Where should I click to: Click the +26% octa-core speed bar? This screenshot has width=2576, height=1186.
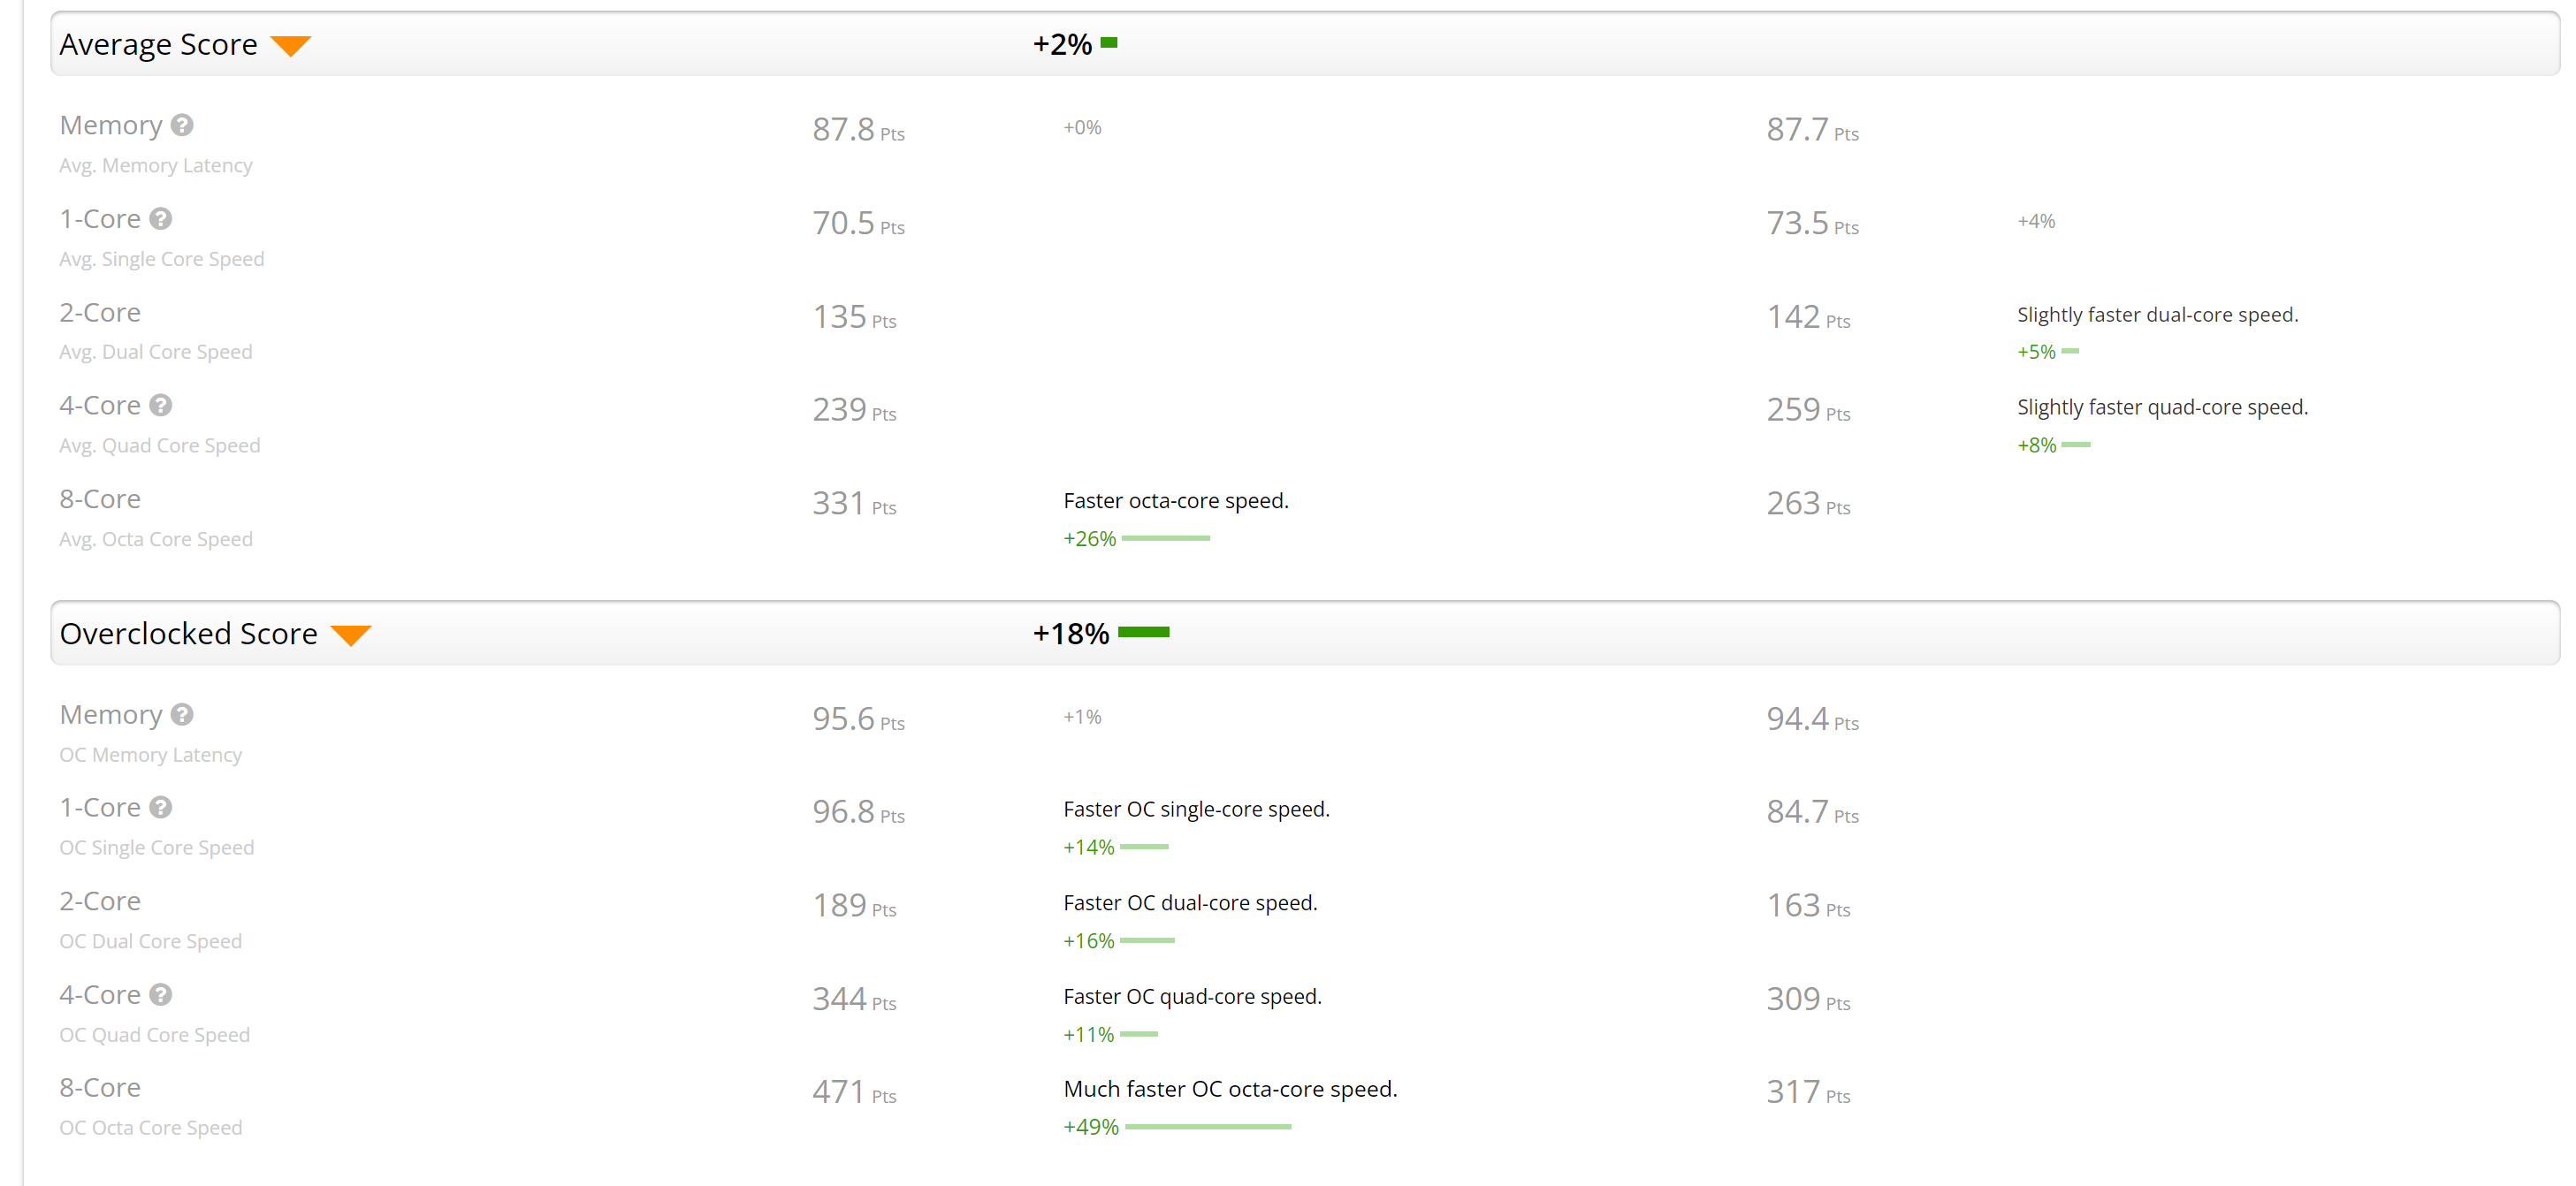[1165, 538]
